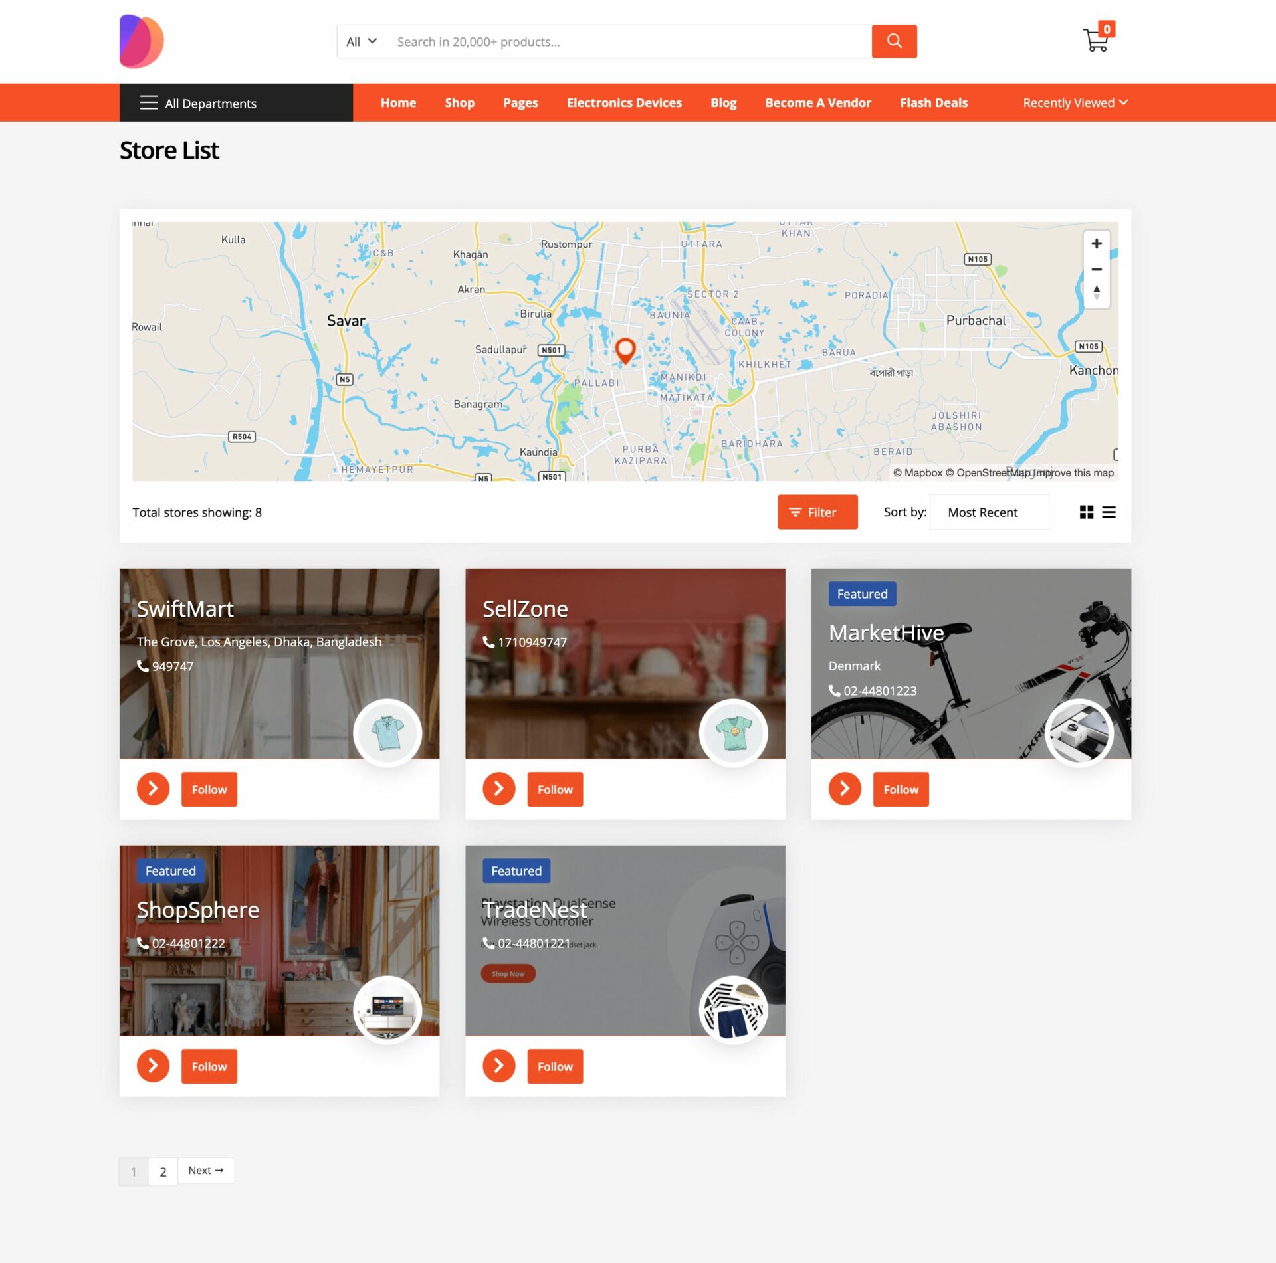Screen dimensions: 1276x1263
Task: Follow the MarketHive store
Action: (901, 789)
